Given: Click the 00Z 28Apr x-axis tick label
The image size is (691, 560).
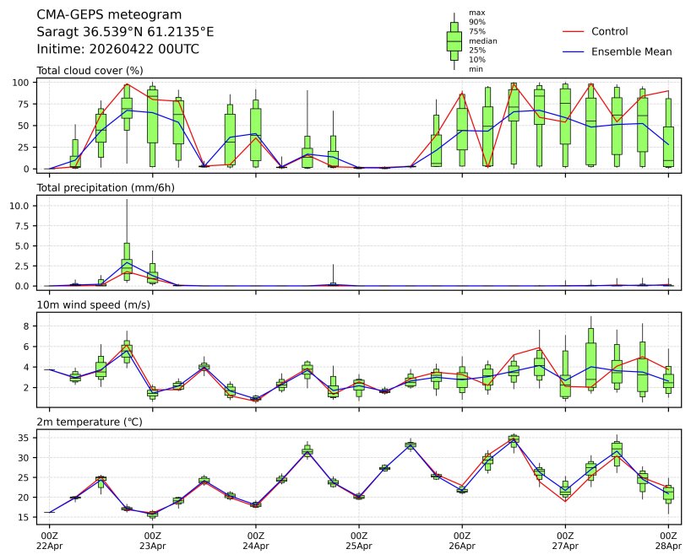Looking at the screenshot, I should coord(669,540).
